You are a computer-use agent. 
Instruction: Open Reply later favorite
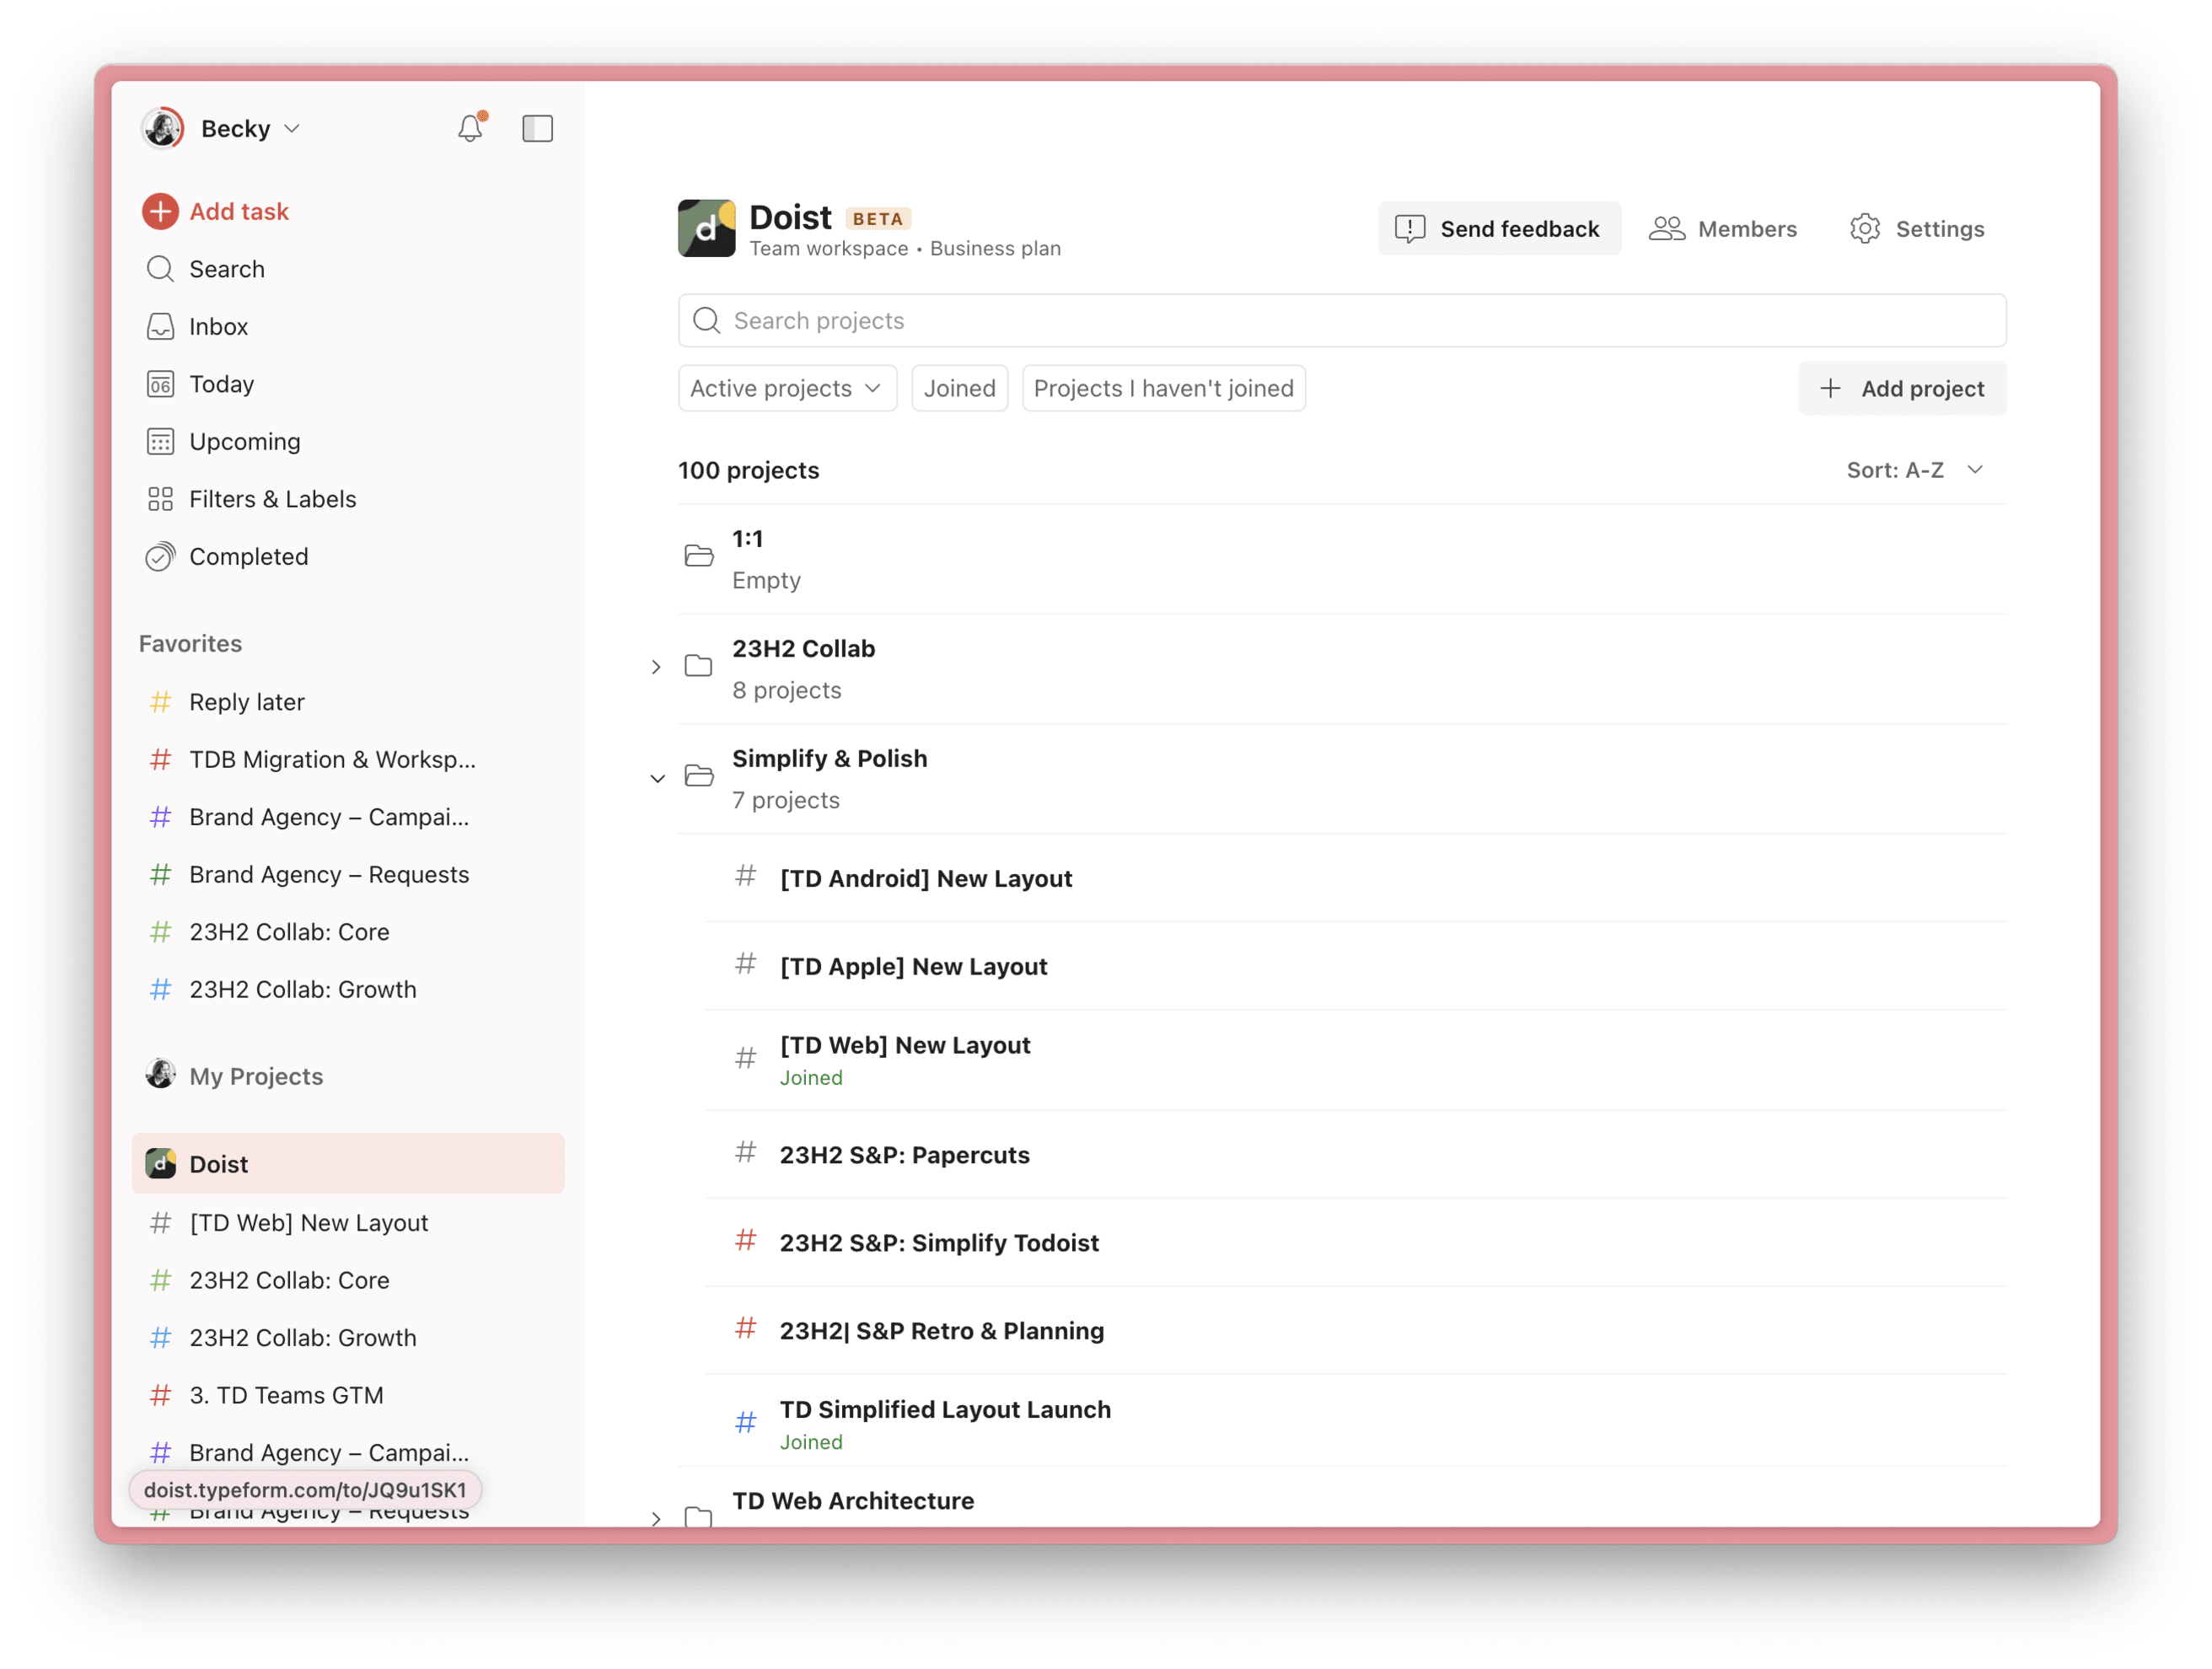click(246, 702)
